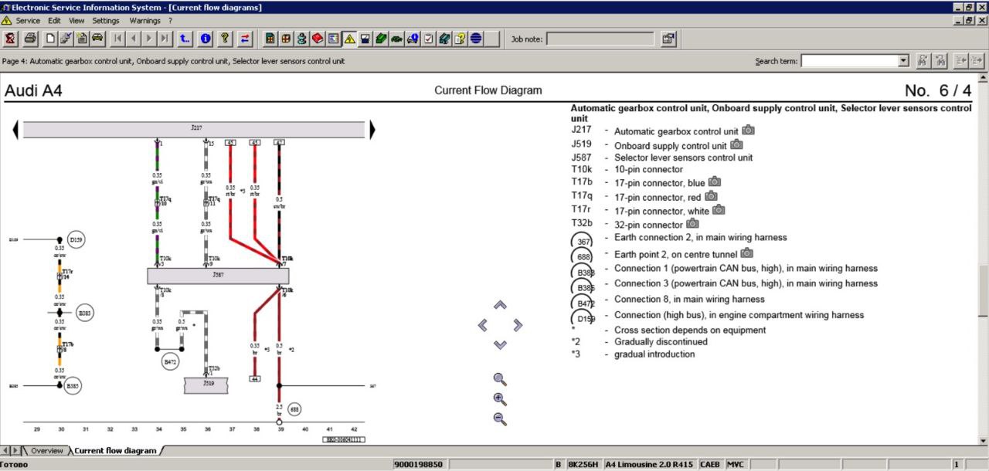Viewport: 989px width, 471px height.
Task: Open the job note editor button
Action: 668,38
